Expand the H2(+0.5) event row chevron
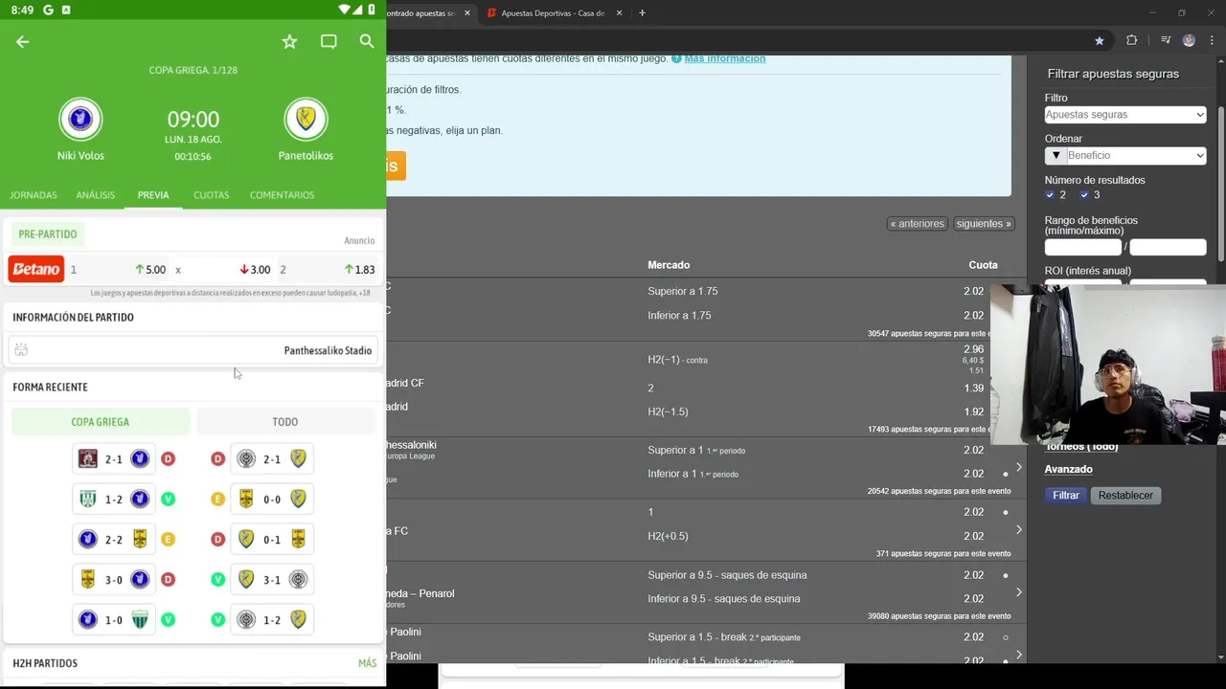 [x=1018, y=529]
